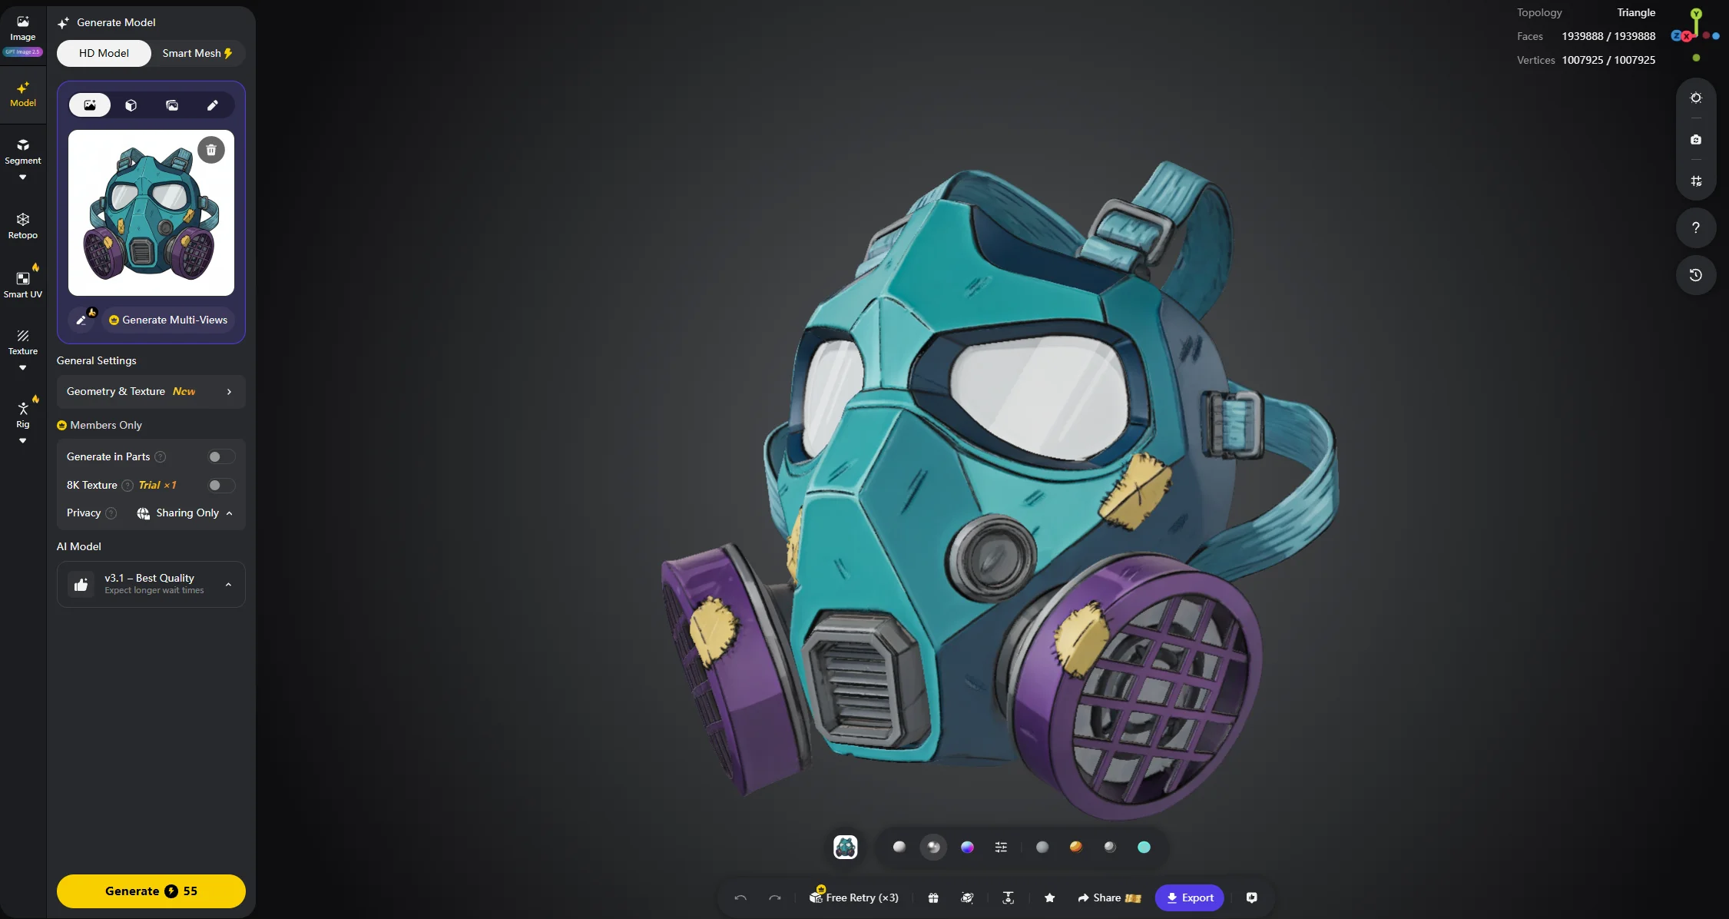Open the Segment tool in the sidebar
The image size is (1729, 919).
(23, 151)
